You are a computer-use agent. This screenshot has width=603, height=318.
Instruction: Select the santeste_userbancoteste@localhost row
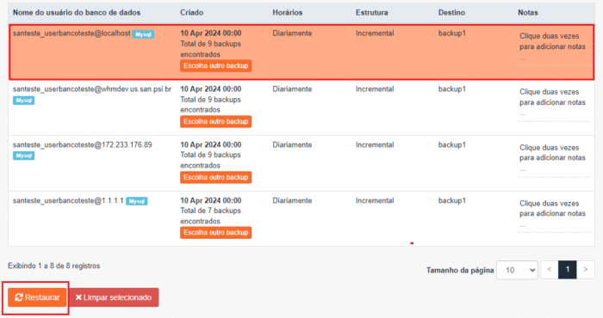[x=301, y=52]
